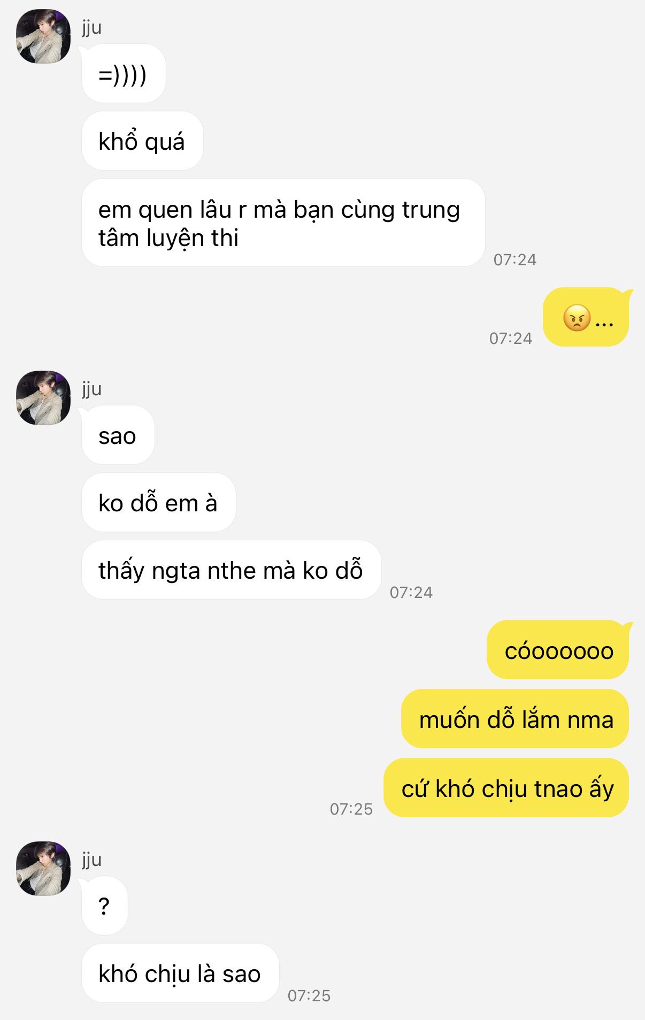Select the "sao" message bubble

[118, 435]
